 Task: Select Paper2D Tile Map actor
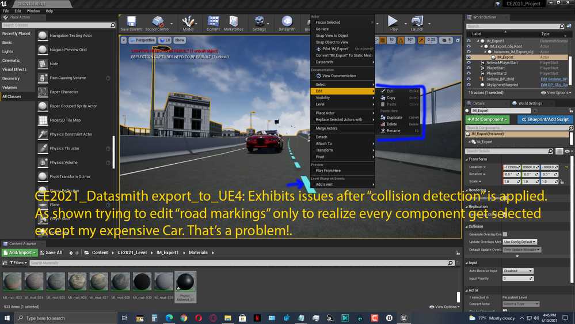tap(65, 120)
